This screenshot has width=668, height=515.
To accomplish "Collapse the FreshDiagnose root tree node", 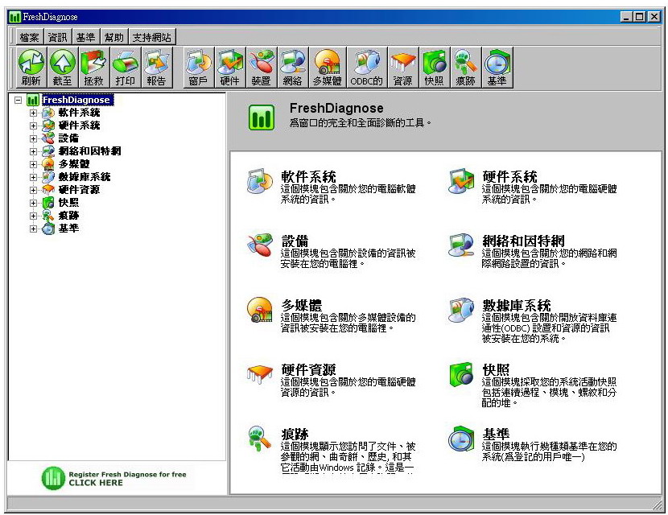I will click(x=19, y=101).
